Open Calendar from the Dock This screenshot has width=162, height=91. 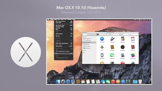click(83, 82)
